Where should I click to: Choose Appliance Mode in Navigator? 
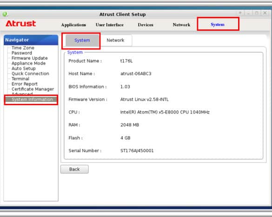pos(28,63)
